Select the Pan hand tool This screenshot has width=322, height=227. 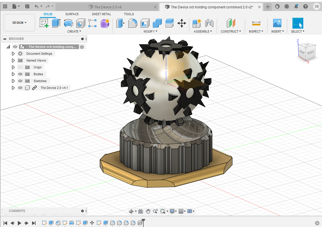[148, 211]
